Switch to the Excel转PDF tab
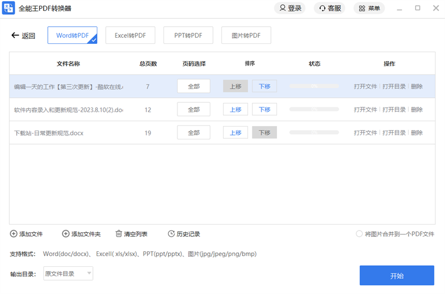The width and height of the screenshot is (445, 294). (130, 36)
